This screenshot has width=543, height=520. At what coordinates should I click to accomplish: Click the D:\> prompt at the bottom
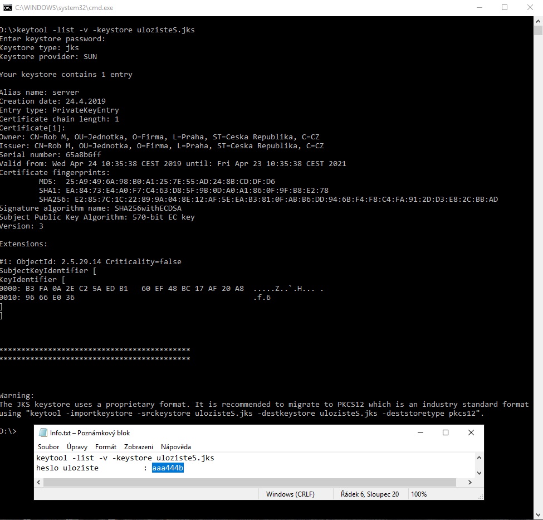point(8,431)
